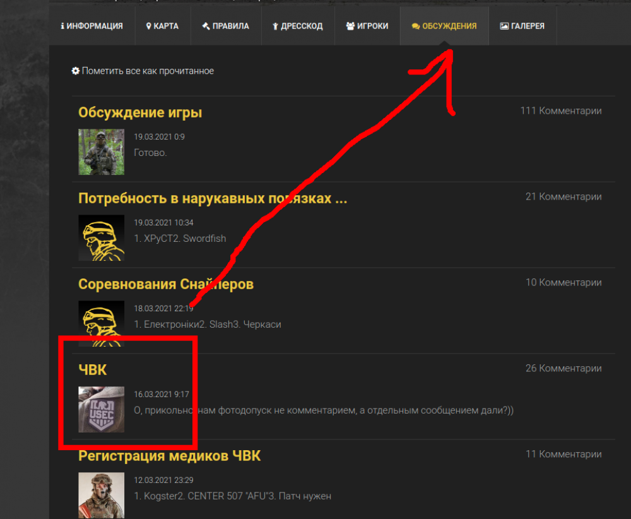Select the Дресскод tab
The width and height of the screenshot is (631, 519).
tap(297, 27)
